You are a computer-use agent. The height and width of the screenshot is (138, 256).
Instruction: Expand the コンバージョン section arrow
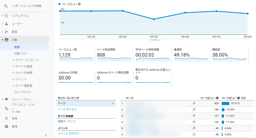click(2, 99)
